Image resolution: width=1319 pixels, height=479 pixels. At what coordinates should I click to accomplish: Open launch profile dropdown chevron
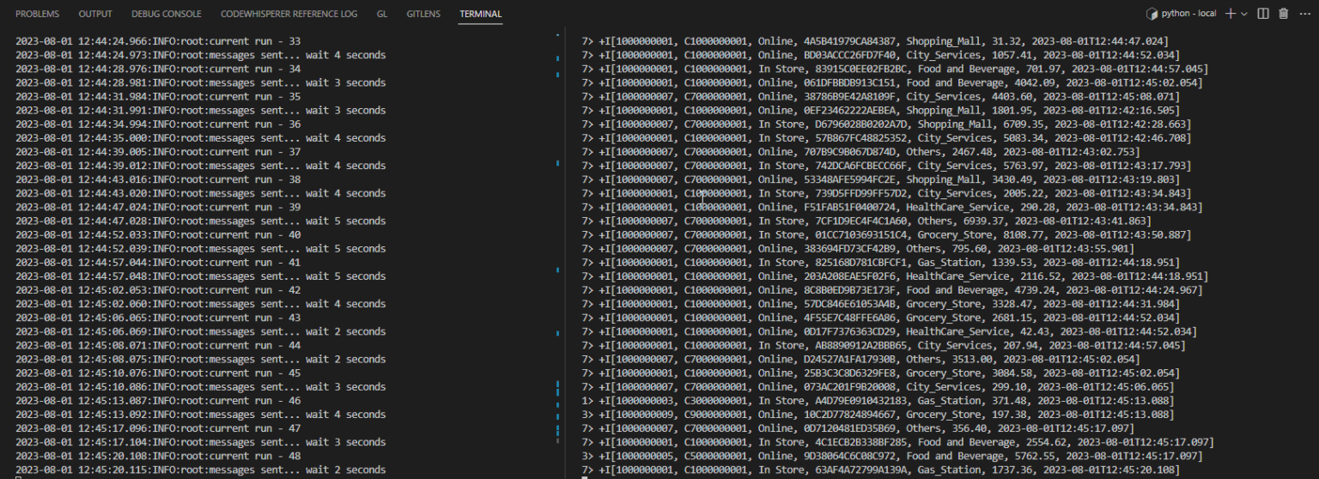pos(1243,14)
